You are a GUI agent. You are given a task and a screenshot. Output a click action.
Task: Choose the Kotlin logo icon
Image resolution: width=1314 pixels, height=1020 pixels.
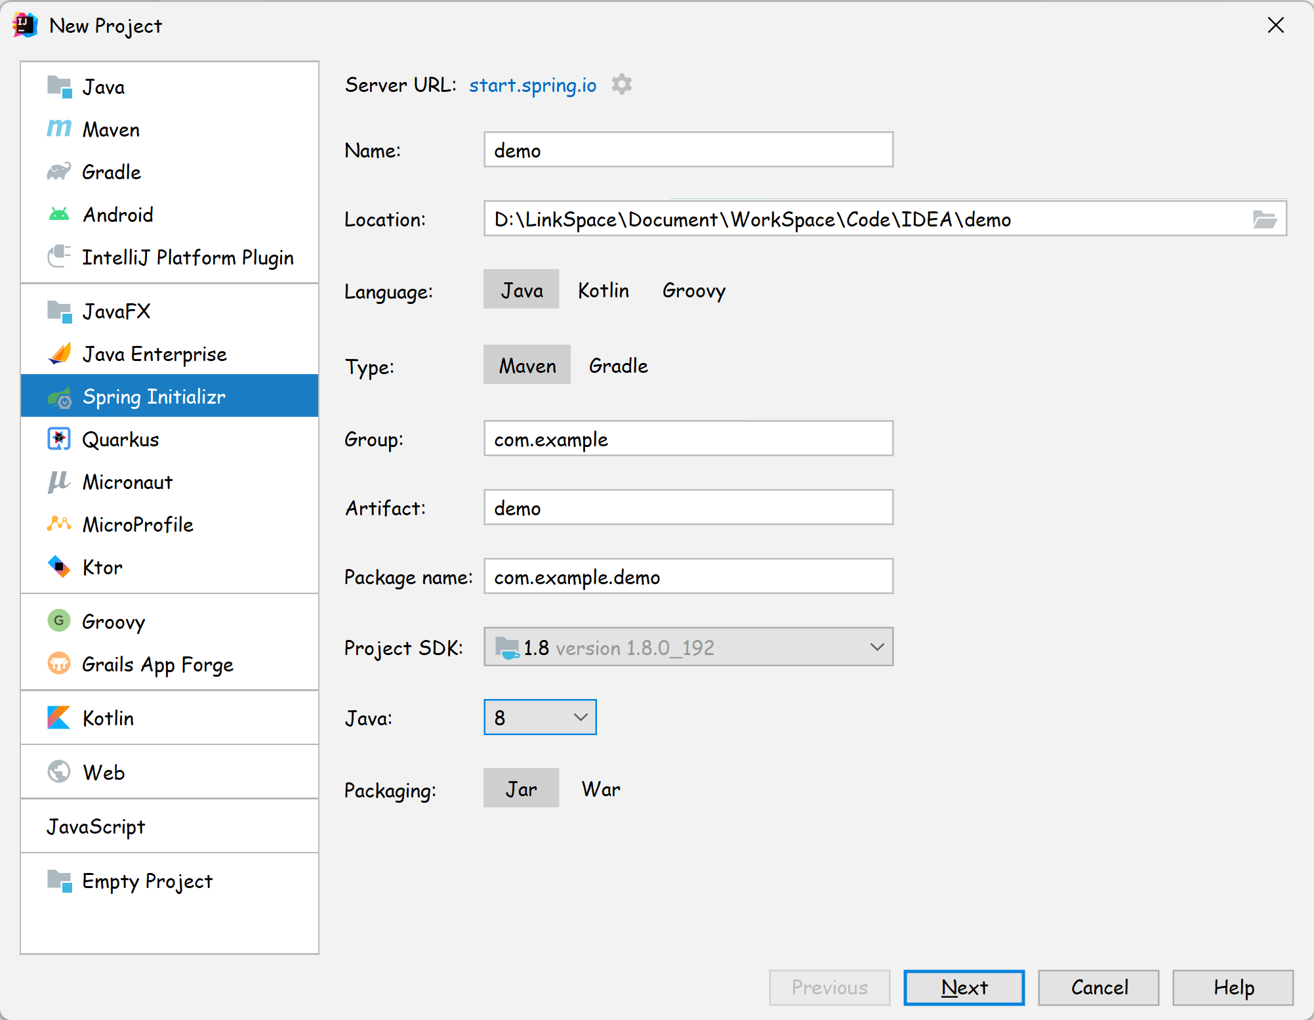point(59,717)
